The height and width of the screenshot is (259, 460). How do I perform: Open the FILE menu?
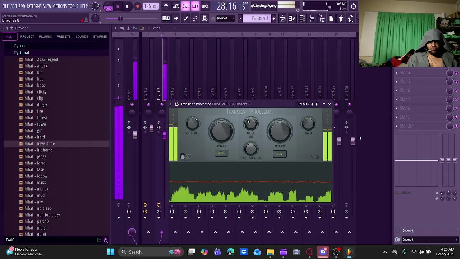[5, 6]
